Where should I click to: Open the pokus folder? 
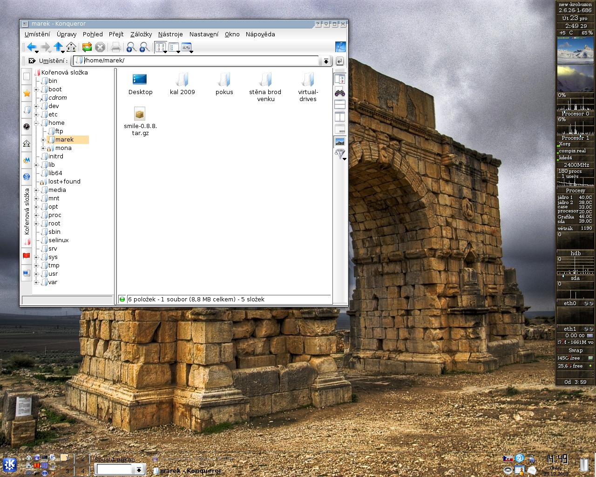pyautogui.click(x=224, y=84)
